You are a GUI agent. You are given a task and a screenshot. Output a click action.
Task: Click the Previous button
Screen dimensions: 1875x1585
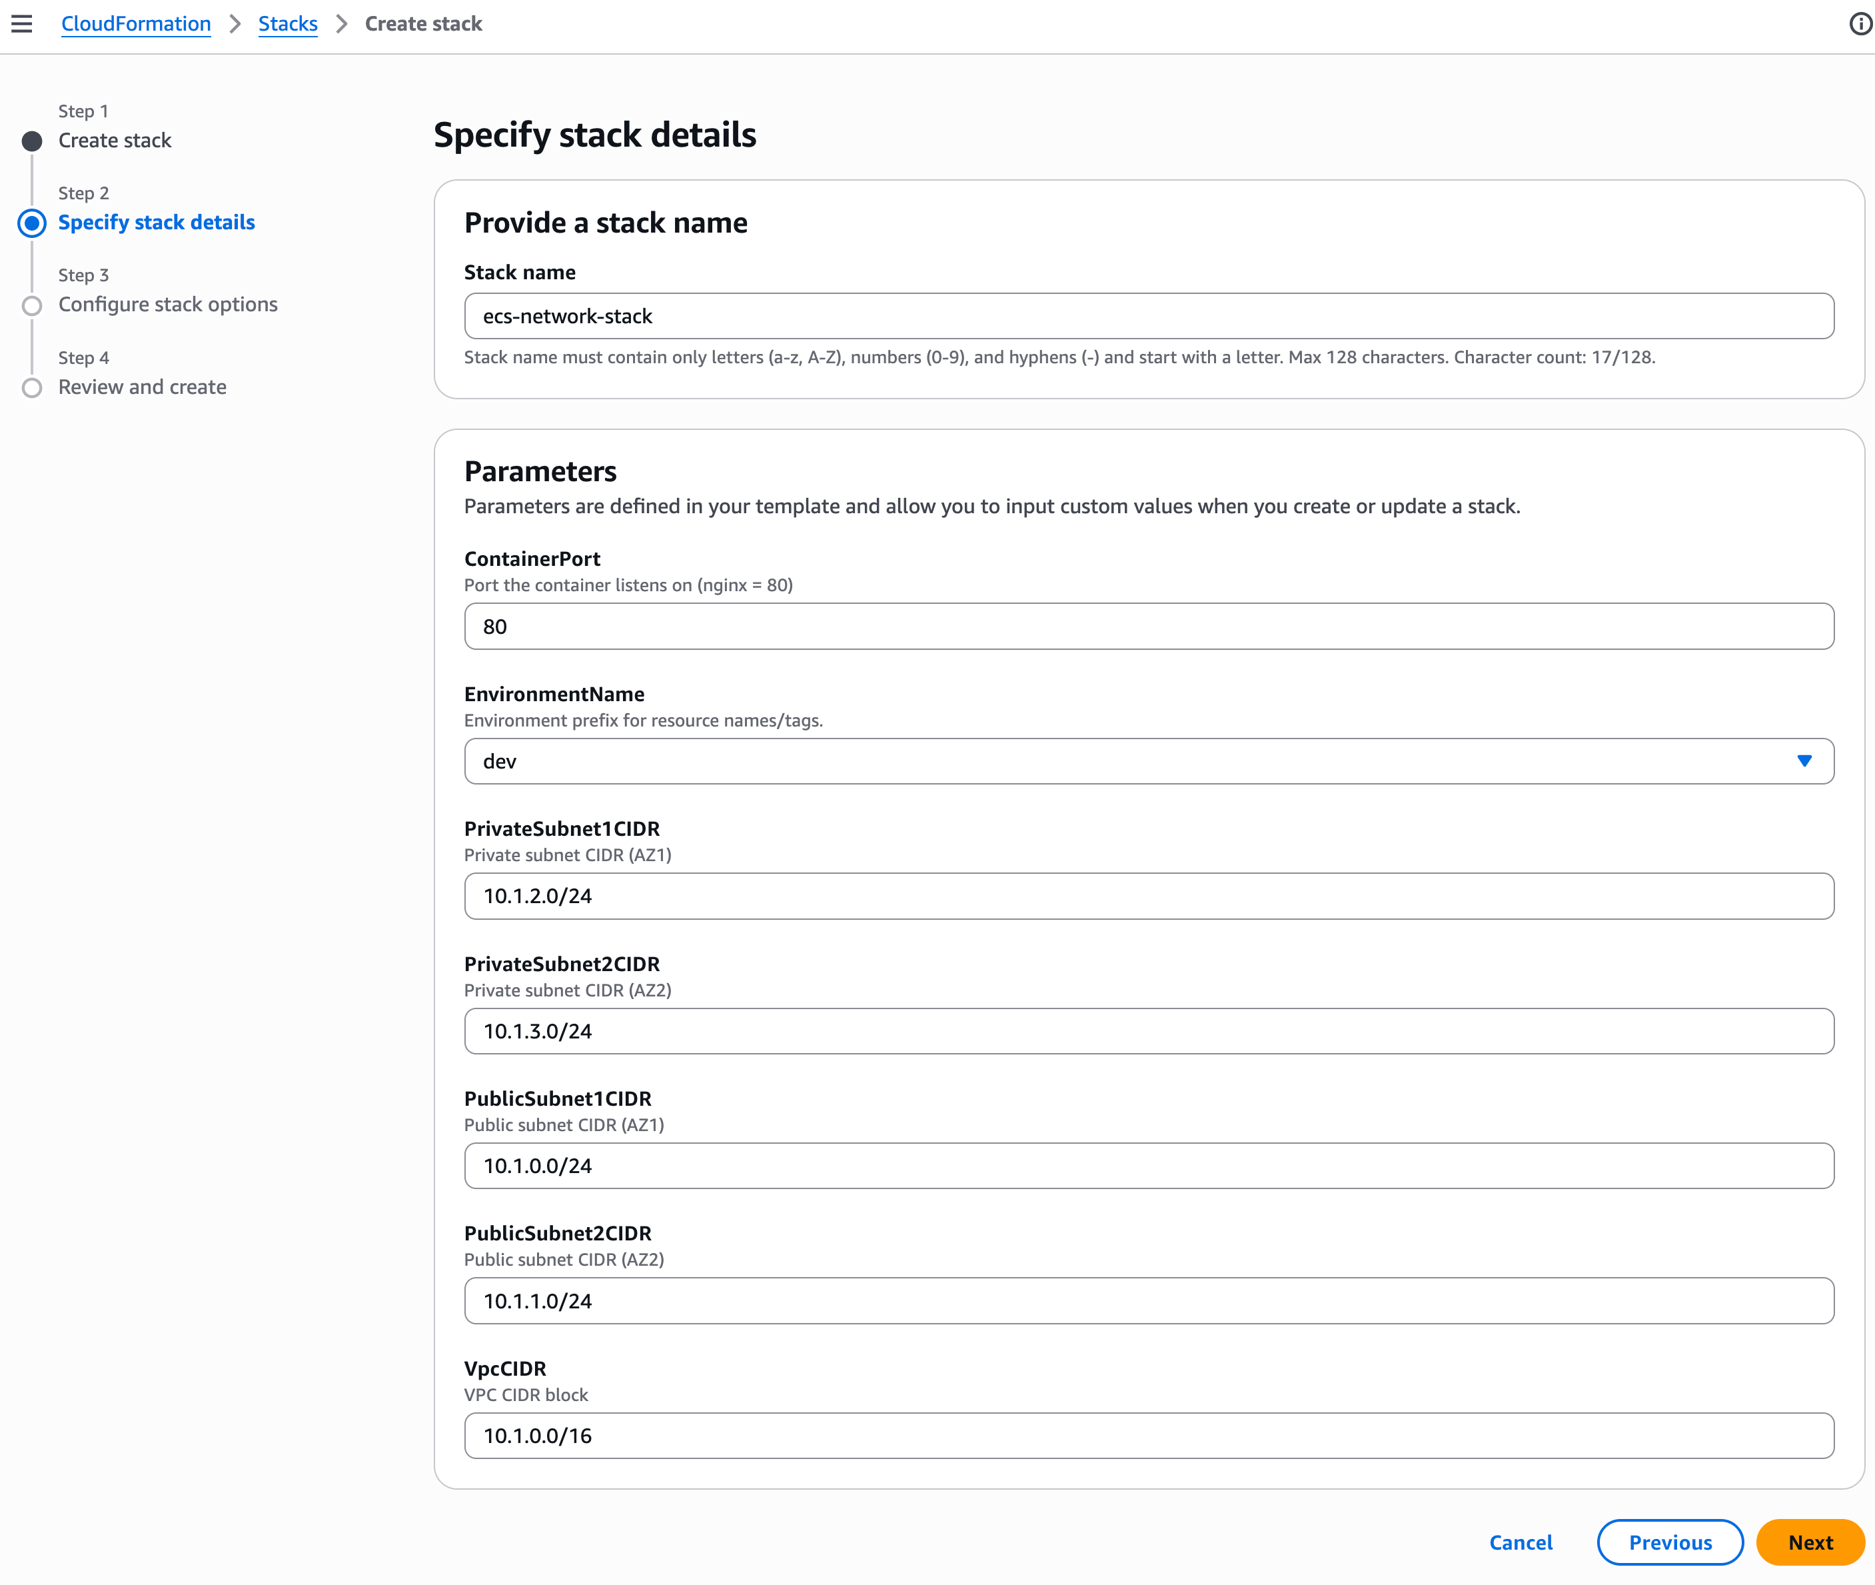pos(1670,1542)
